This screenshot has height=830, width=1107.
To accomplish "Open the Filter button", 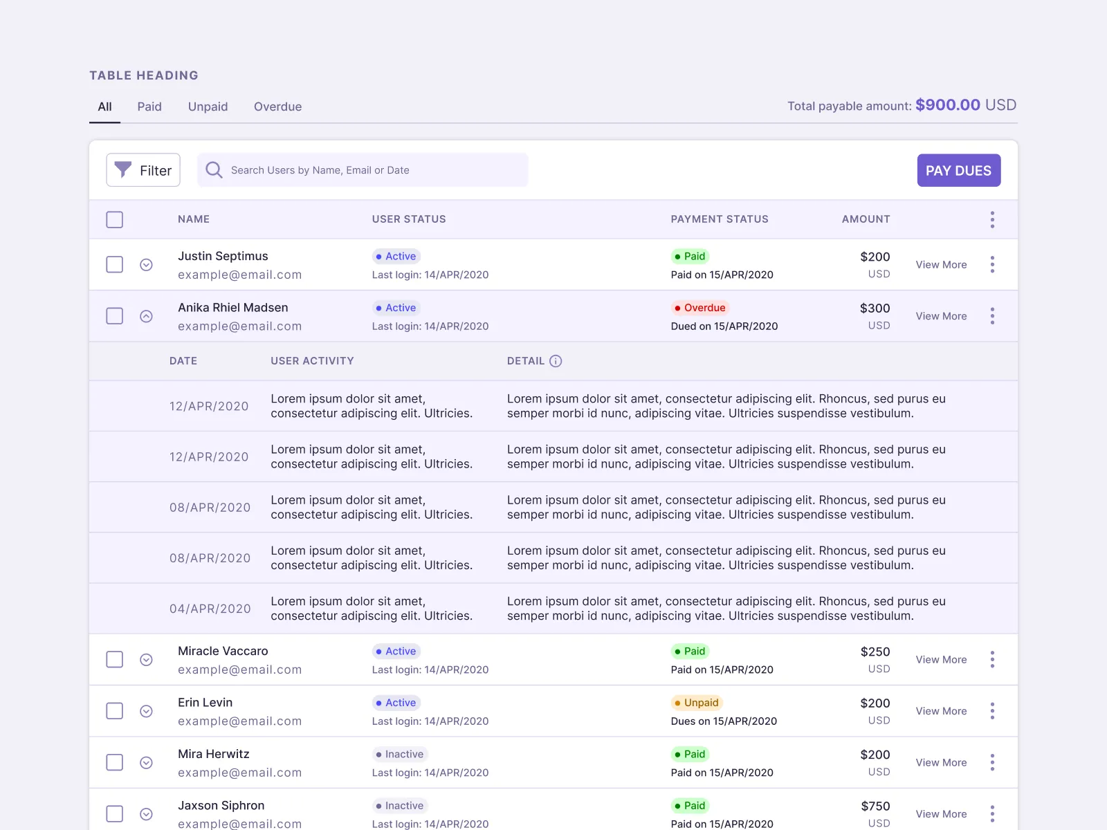I will (x=143, y=170).
